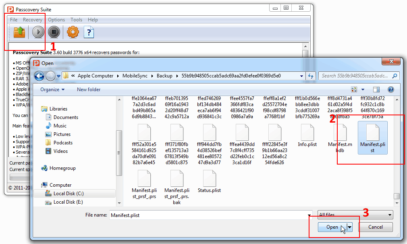Screen dimensions: 407x244
Task: Select file starting with fffea4439dd
Action: point(242,144)
